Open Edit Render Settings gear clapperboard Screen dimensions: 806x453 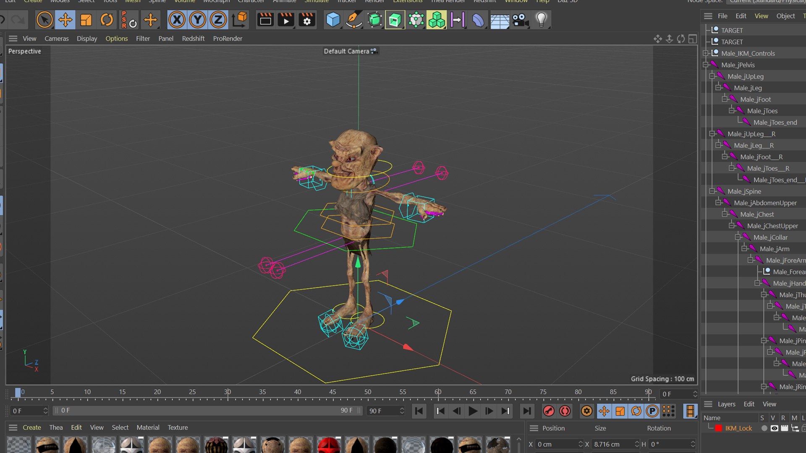tap(307, 20)
